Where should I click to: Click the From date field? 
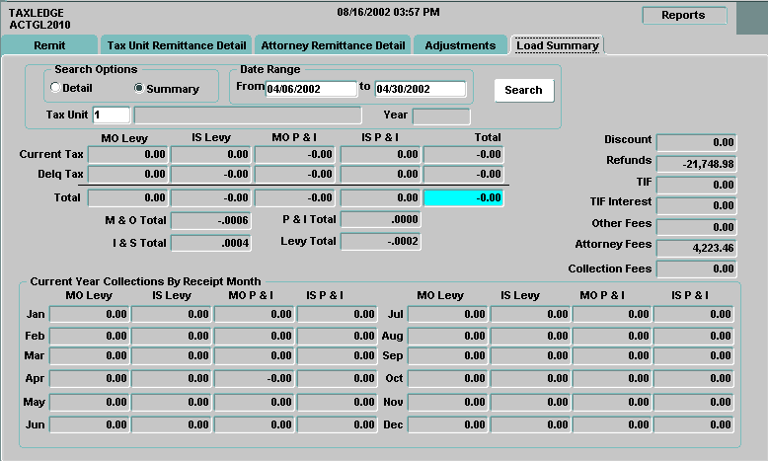311,89
